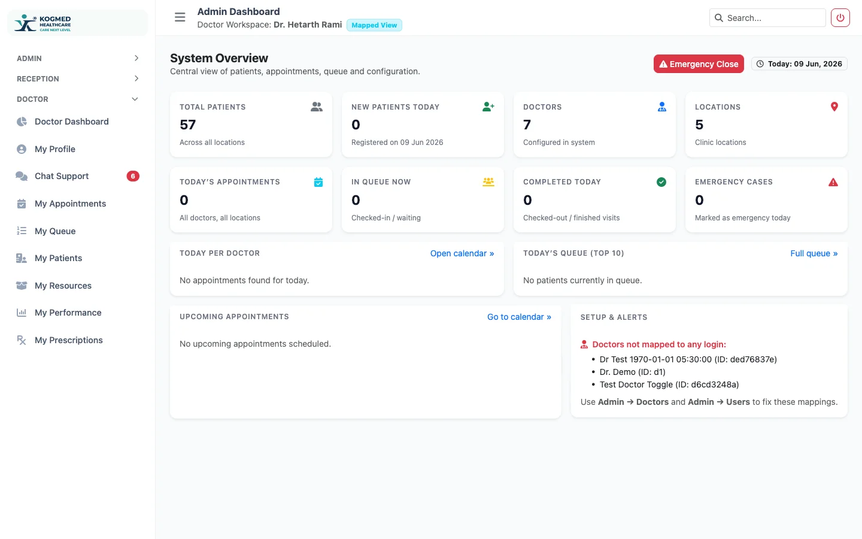Click the Admin Dashboard title
Image resolution: width=862 pixels, height=539 pixels.
238,11
